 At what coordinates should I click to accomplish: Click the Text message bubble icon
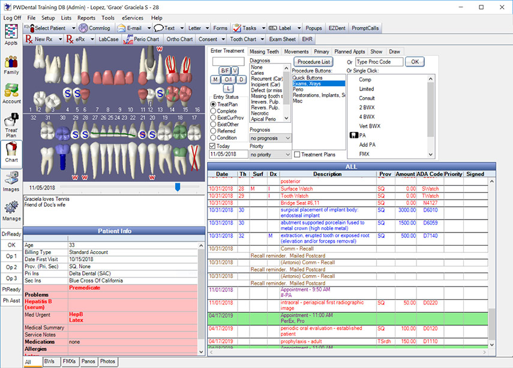[x=158, y=28]
